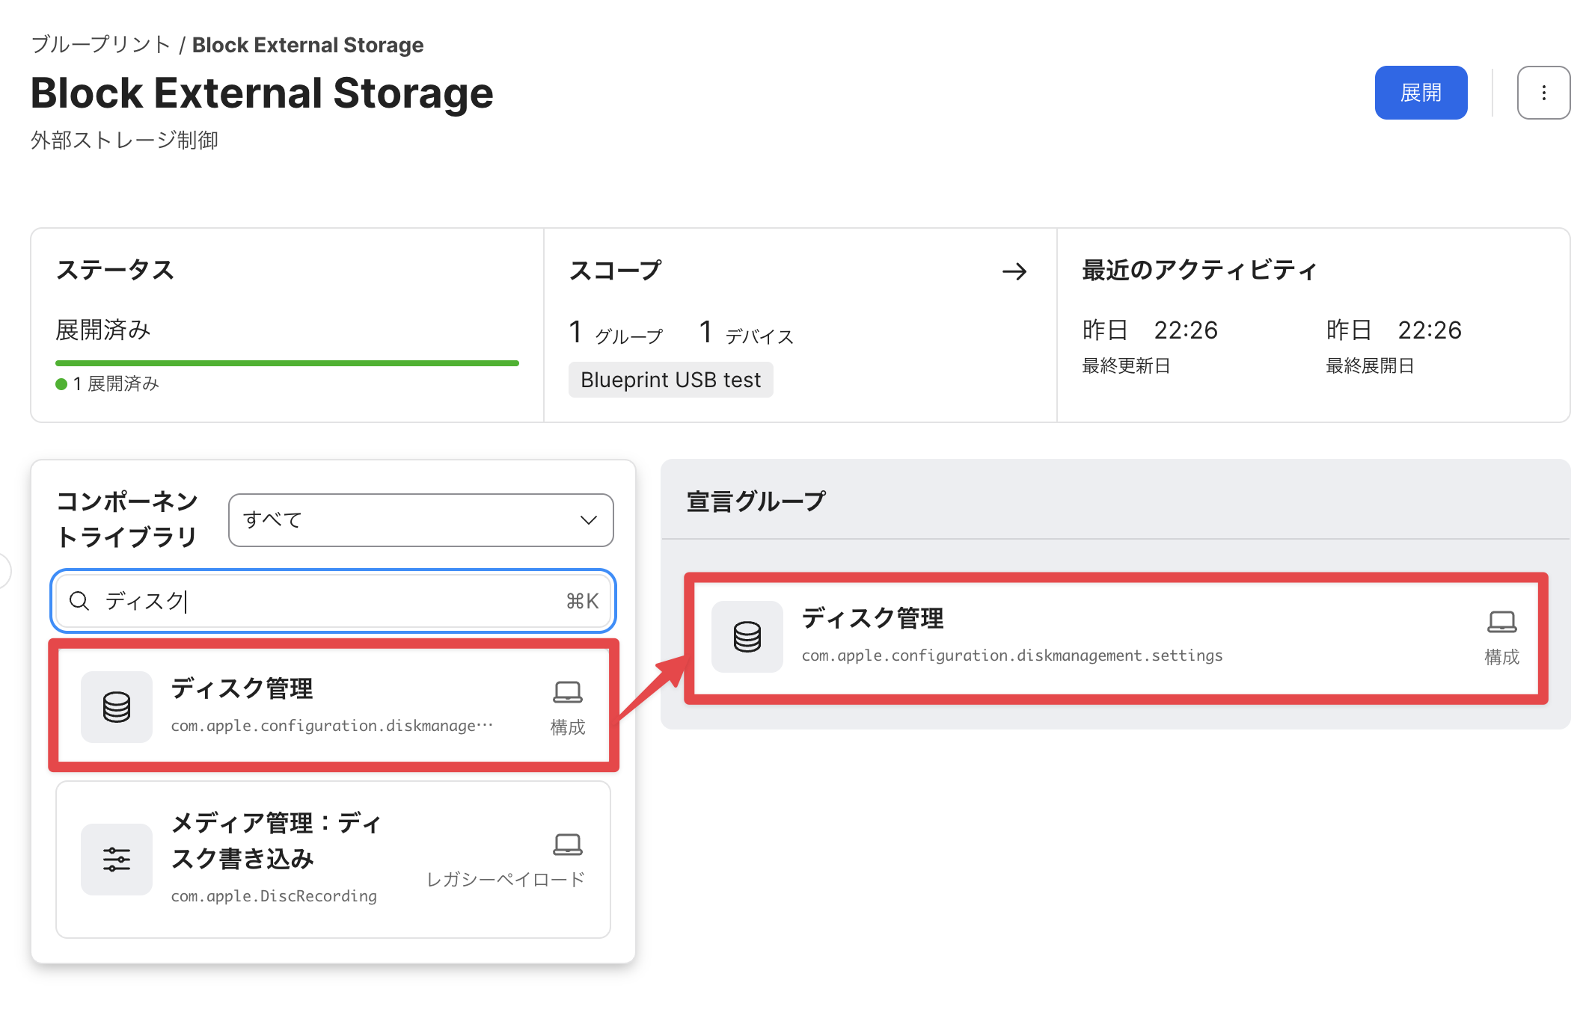
Task: Click laptop 構成 icon in 宣言グループ card
Action: click(x=1501, y=622)
